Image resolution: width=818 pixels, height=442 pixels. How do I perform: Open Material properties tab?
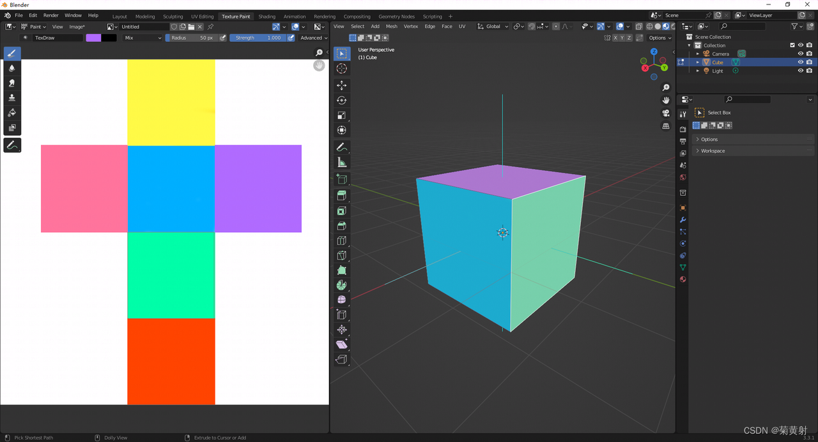point(683,279)
